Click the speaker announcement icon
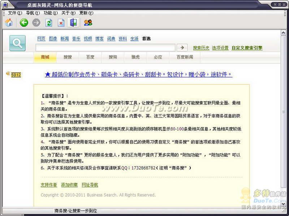The width and height of the screenshot is (289, 216). click(x=8, y=74)
